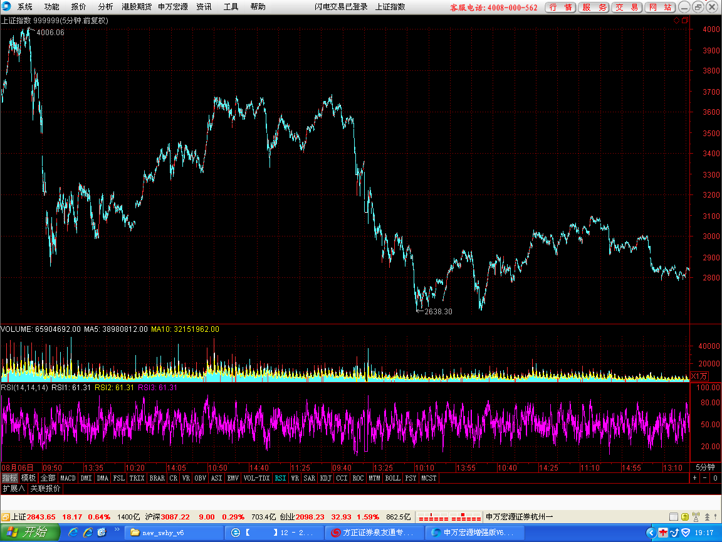
Task: Click the yellow upload icon in status bar
Action: coord(684,517)
